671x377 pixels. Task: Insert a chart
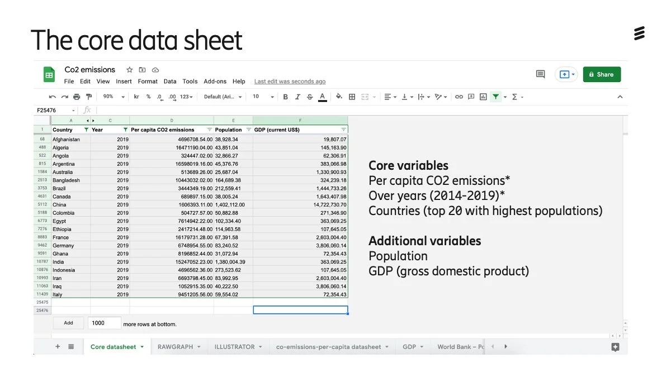tap(483, 97)
